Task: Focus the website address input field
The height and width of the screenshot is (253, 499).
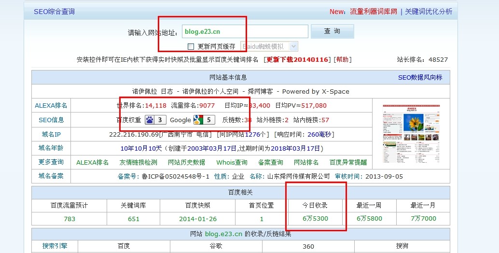Action: [x=245, y=31]
